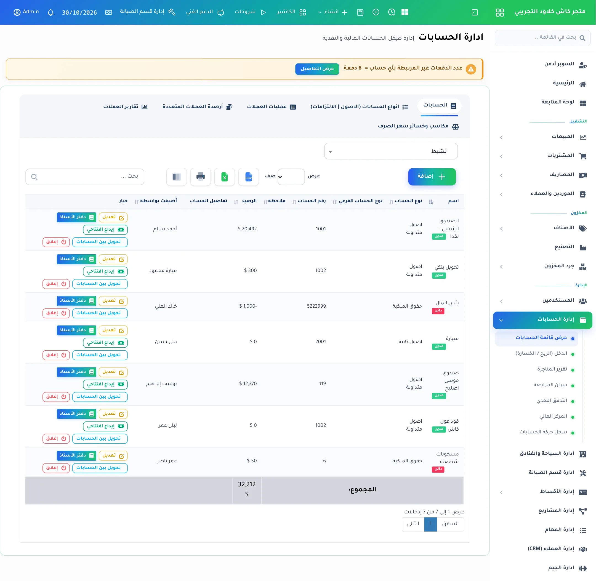Collapse sidebar using top bar arrow icon

pos(475,12)
